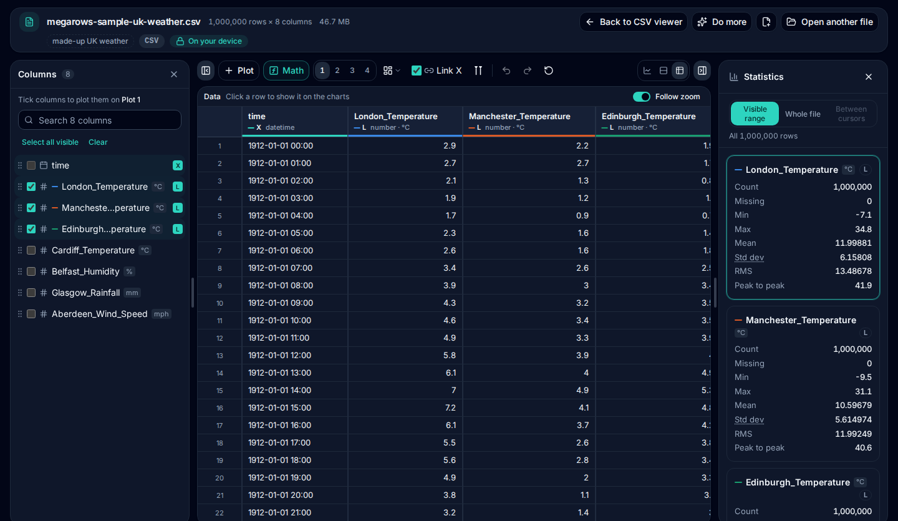Switch to plot tab 2
Viewport: 898px width, 521px height.
click(x=337, y=71)
